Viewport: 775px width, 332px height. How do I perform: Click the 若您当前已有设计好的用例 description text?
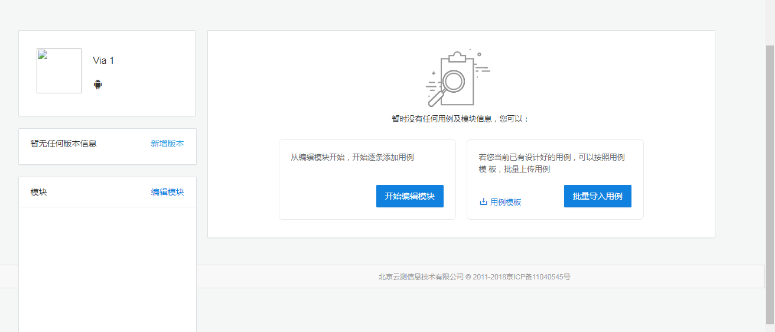click(552, 163)
